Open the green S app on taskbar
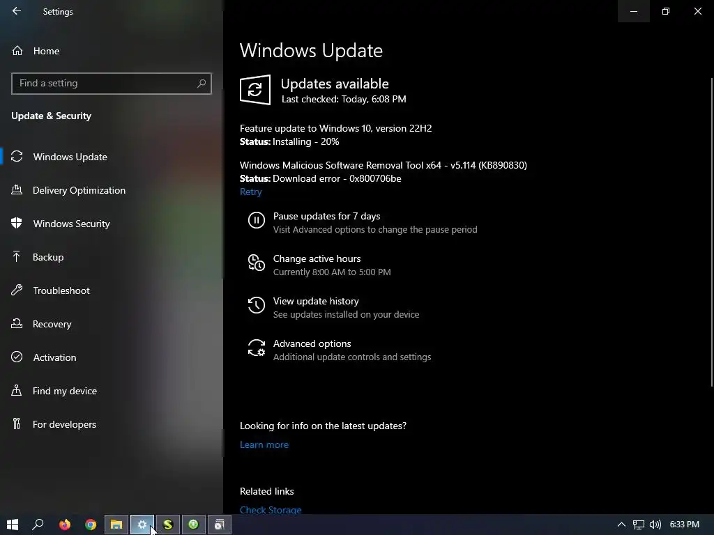714x535 pixels. pos(168,525)
